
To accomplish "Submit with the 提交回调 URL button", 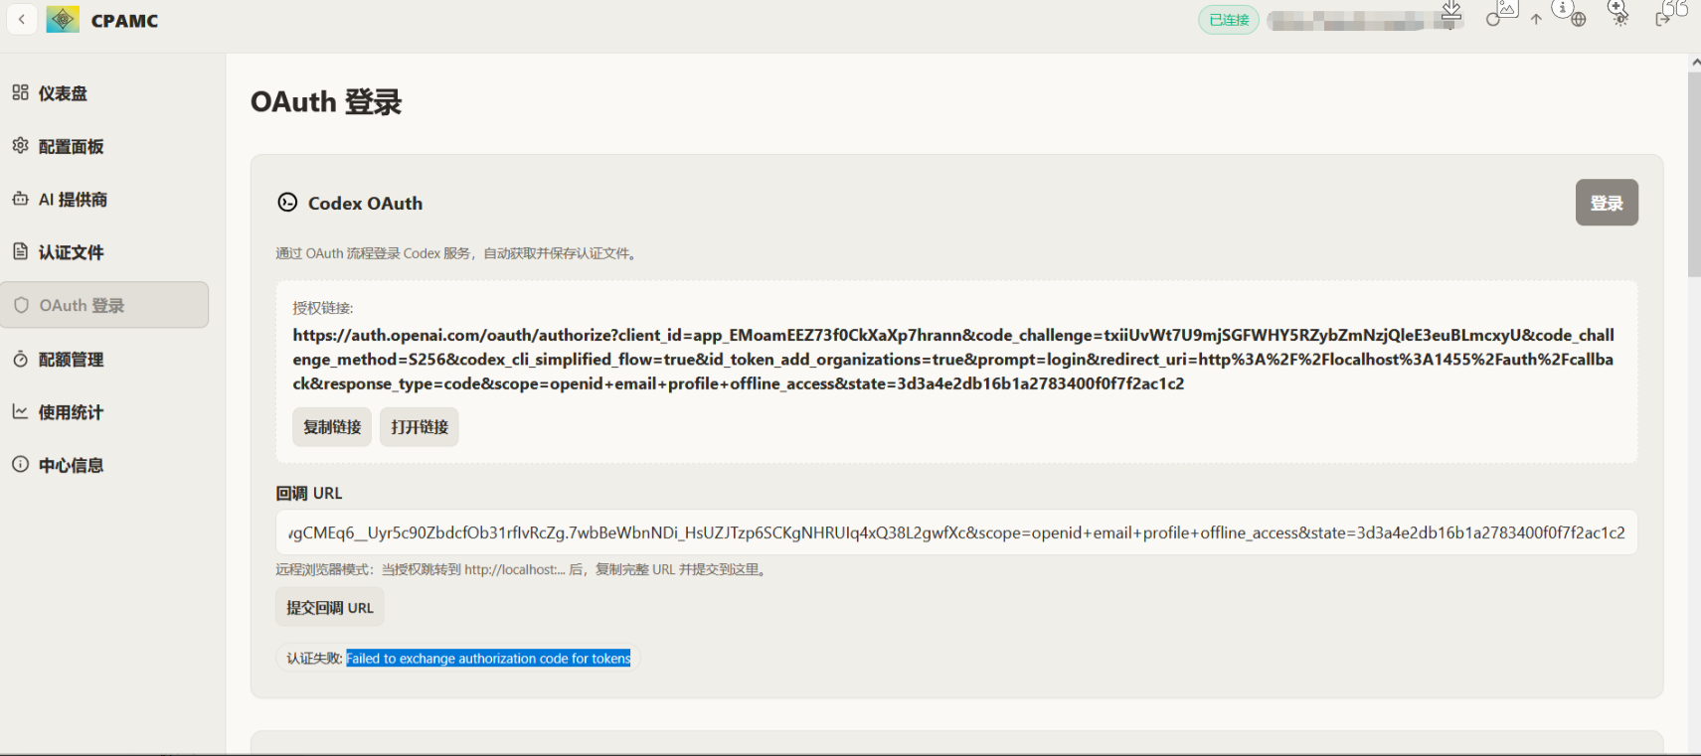I will pyautogui.click(x=330, y=608).
